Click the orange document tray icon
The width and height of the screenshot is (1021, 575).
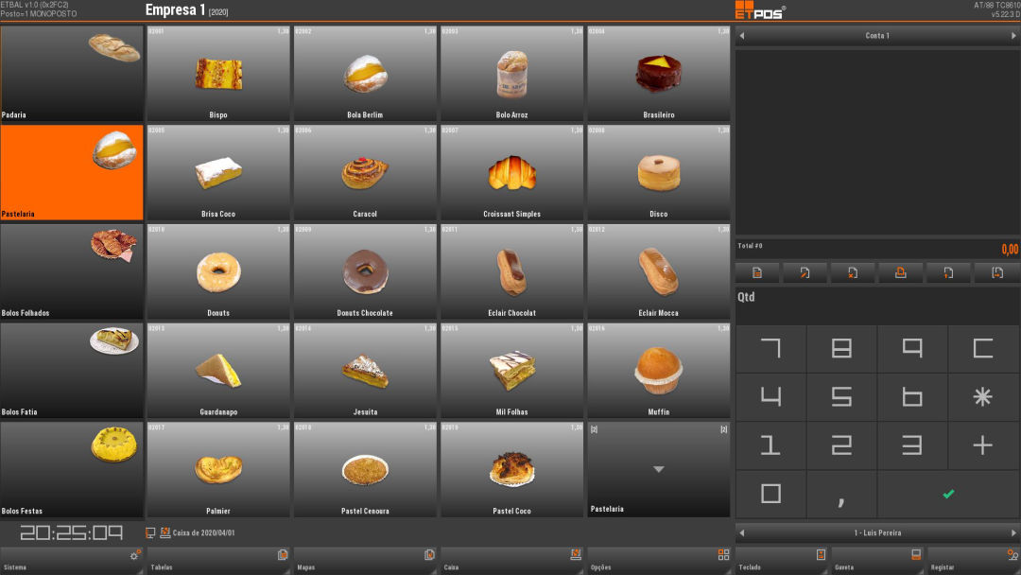(x=901, y=273)
